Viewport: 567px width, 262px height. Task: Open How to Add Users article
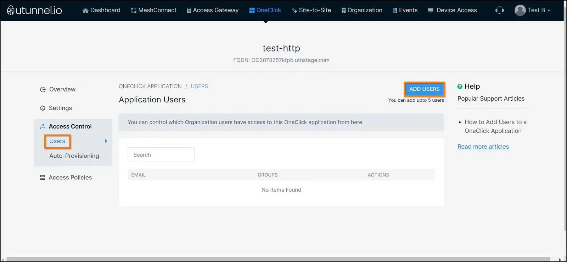(x=495, y=126)
